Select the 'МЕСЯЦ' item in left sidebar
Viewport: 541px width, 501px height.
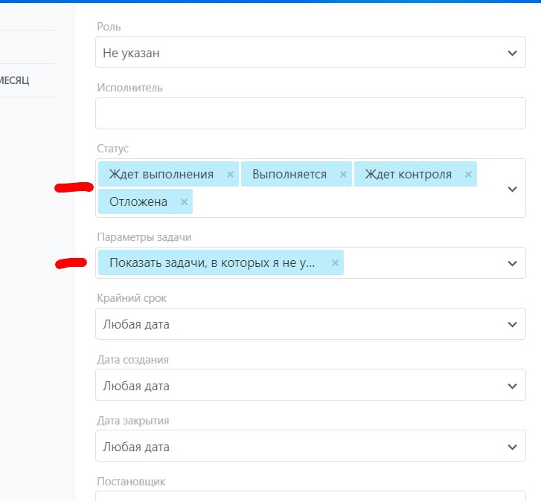tap(15, 80)
